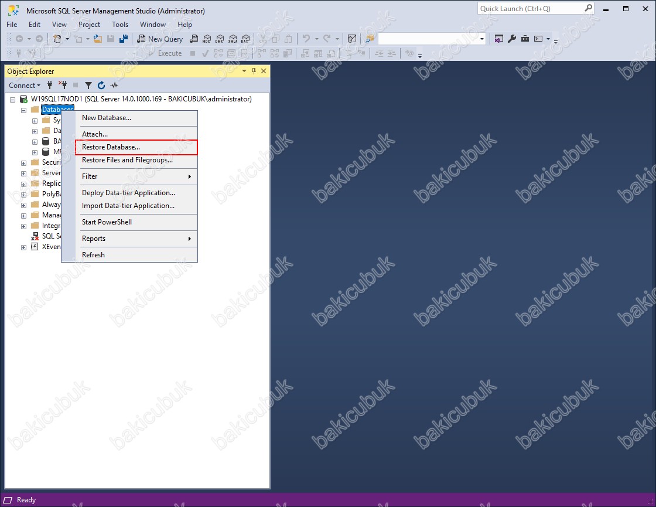
Task: Click the Find in Files icon
Action: [x=370, y=39]
